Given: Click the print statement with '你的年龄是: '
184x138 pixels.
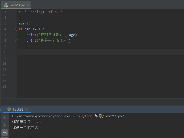Looking at the screenshot, I should tap(51, 35).
